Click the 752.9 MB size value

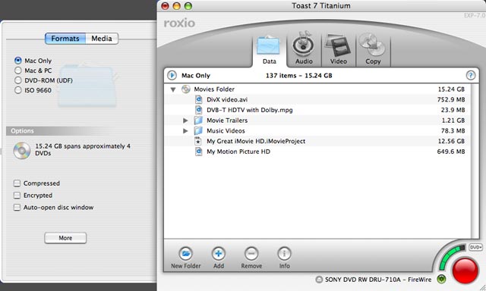pos(451,99)
